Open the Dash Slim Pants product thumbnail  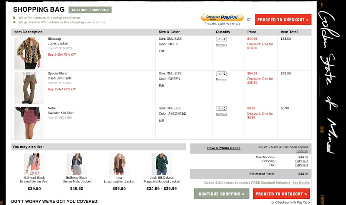point(29,88)
